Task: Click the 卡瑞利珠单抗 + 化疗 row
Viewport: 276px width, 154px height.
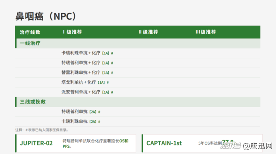Action: coord(138,53)
